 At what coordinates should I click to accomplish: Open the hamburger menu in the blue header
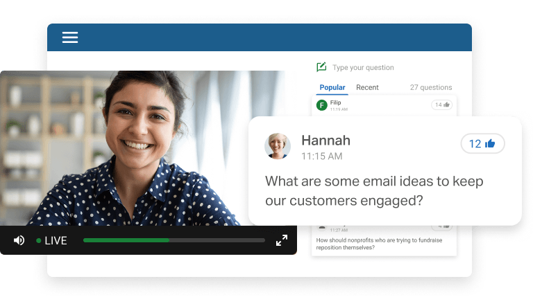(x=70, y=37)
